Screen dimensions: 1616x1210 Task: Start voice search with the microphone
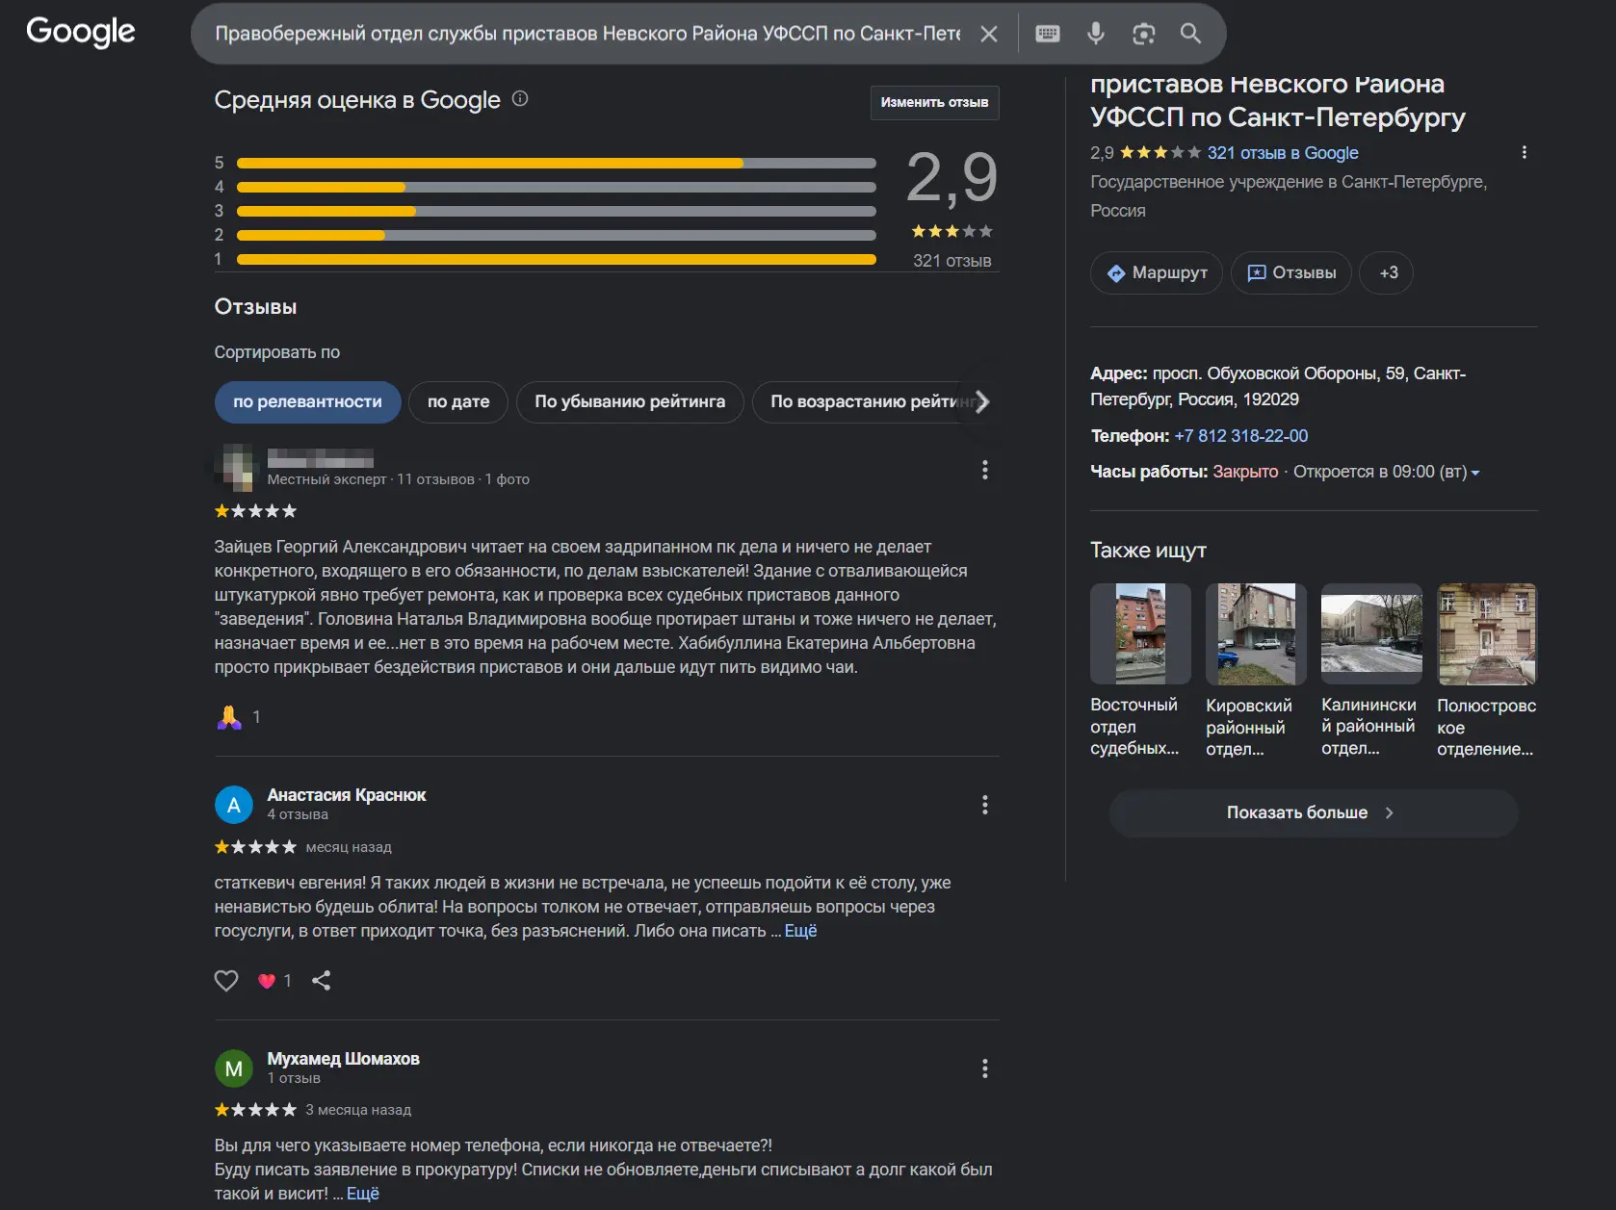click(1096, 34)
